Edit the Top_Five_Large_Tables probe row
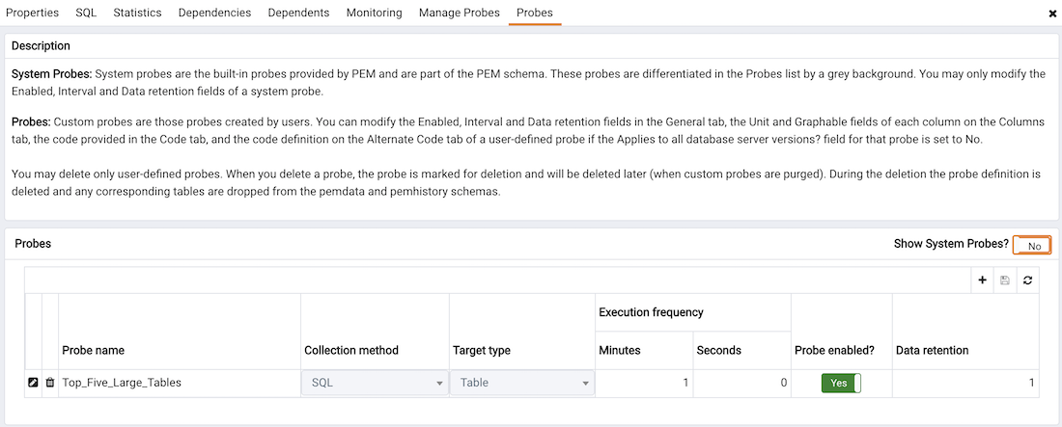Image resolution: width=1062 pixels, height=427 pixels. click(33, 383)
